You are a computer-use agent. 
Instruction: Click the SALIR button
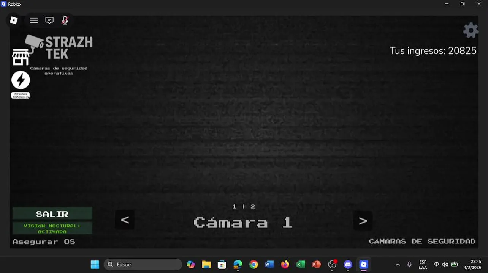coord(52,214)
